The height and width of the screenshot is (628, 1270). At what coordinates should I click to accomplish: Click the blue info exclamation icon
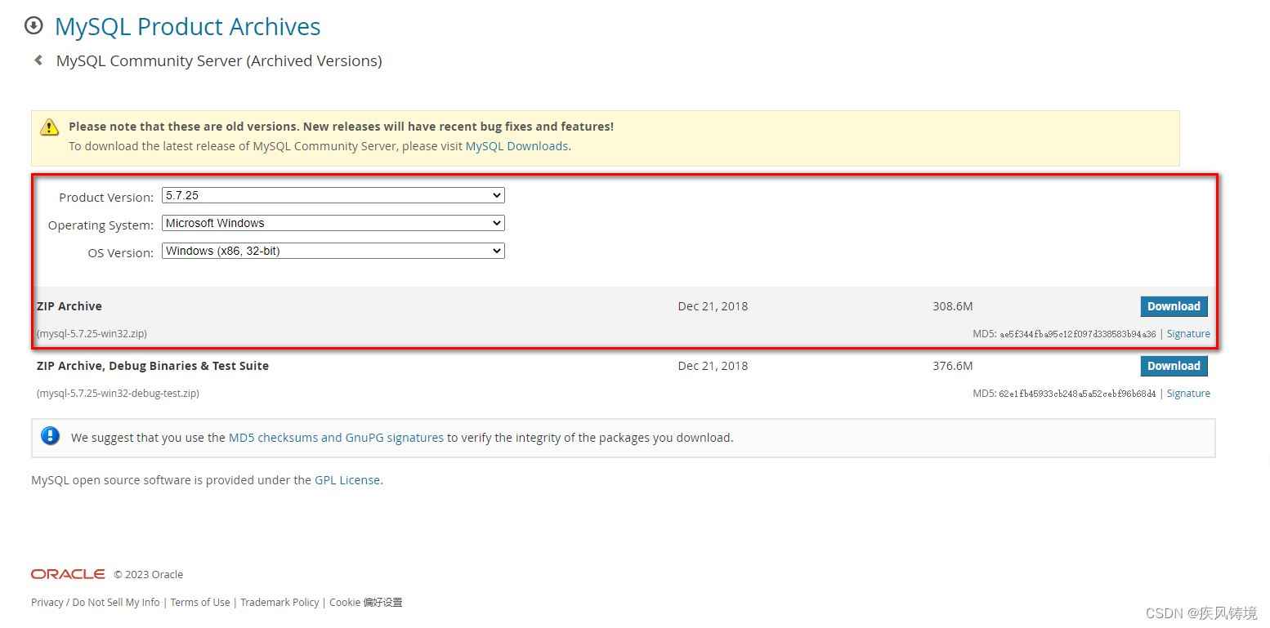[51, 436]
